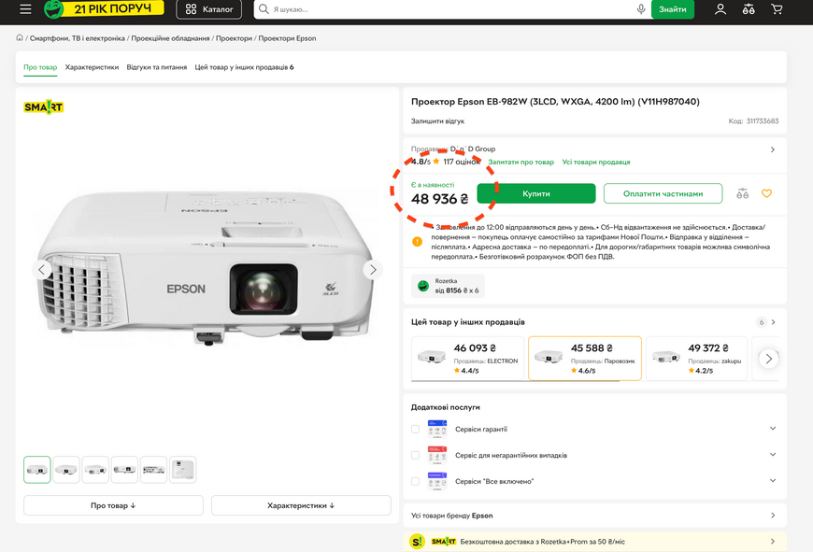This screenshot has height=552, width=813.
Task: Check 'Сервіс для негарантійних випадків' checkbox
Action: pos(415,455)
